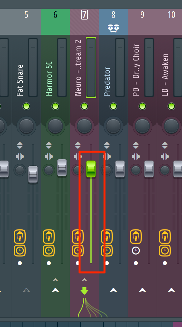Mute the Fat Snare mixer track
The height and width of the screenshot is (327, 182).
point(26,106)
